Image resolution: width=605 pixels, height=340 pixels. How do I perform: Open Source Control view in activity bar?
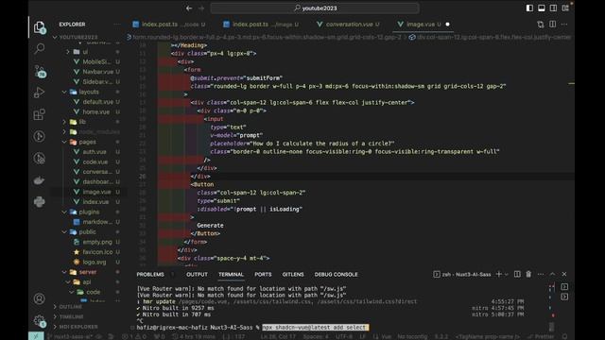point(40,72)
